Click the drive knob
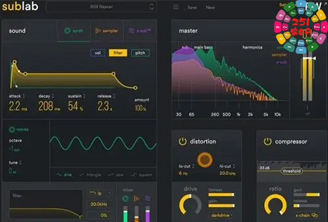Screen dimensions: 328x222 190,205
